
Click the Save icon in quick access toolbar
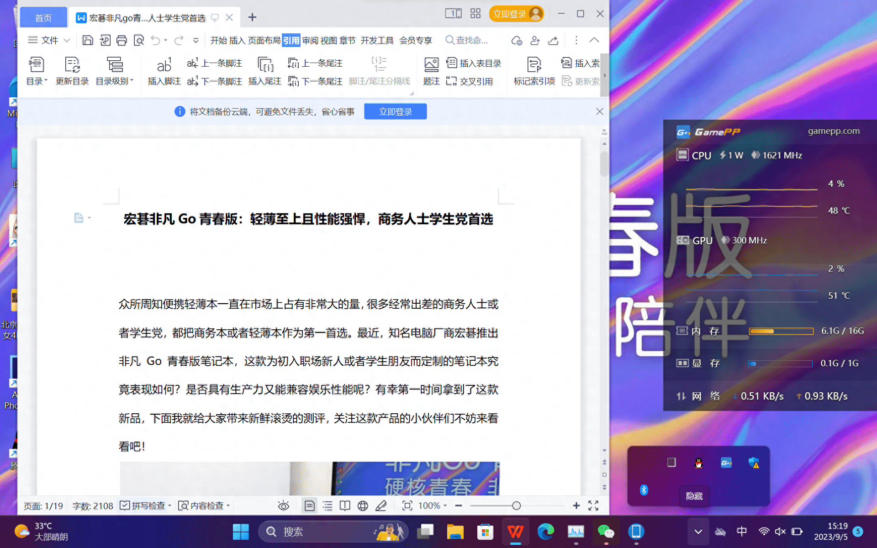click(x=87, y=40)
